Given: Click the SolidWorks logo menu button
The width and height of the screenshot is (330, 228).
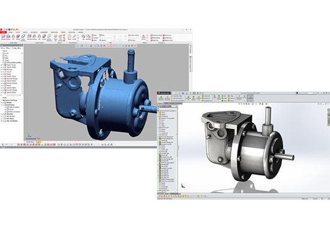Looking at the screenshot, I should (x=164, y=93).
